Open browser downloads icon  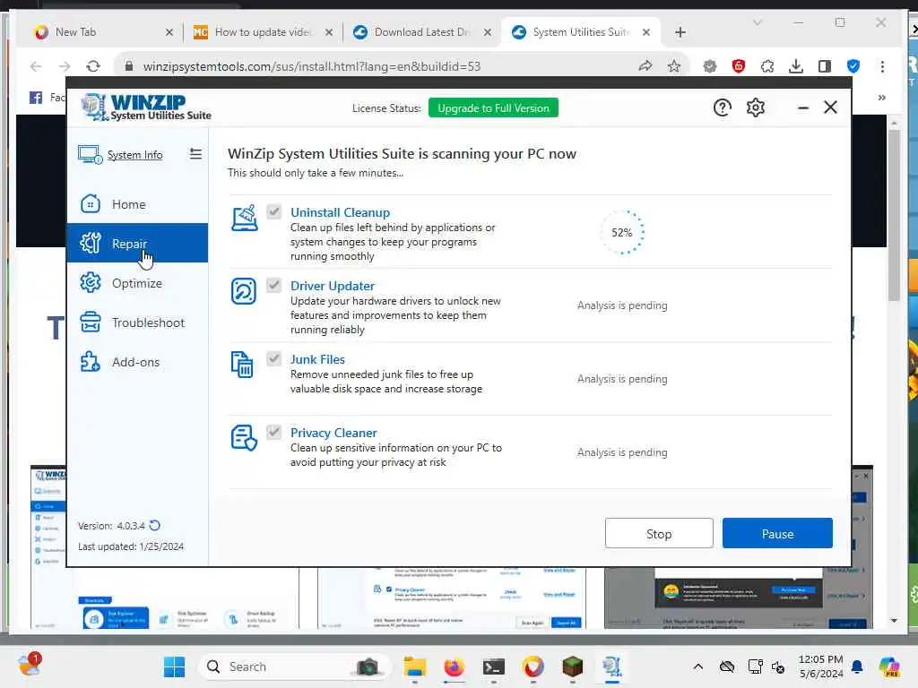(796, 66)
